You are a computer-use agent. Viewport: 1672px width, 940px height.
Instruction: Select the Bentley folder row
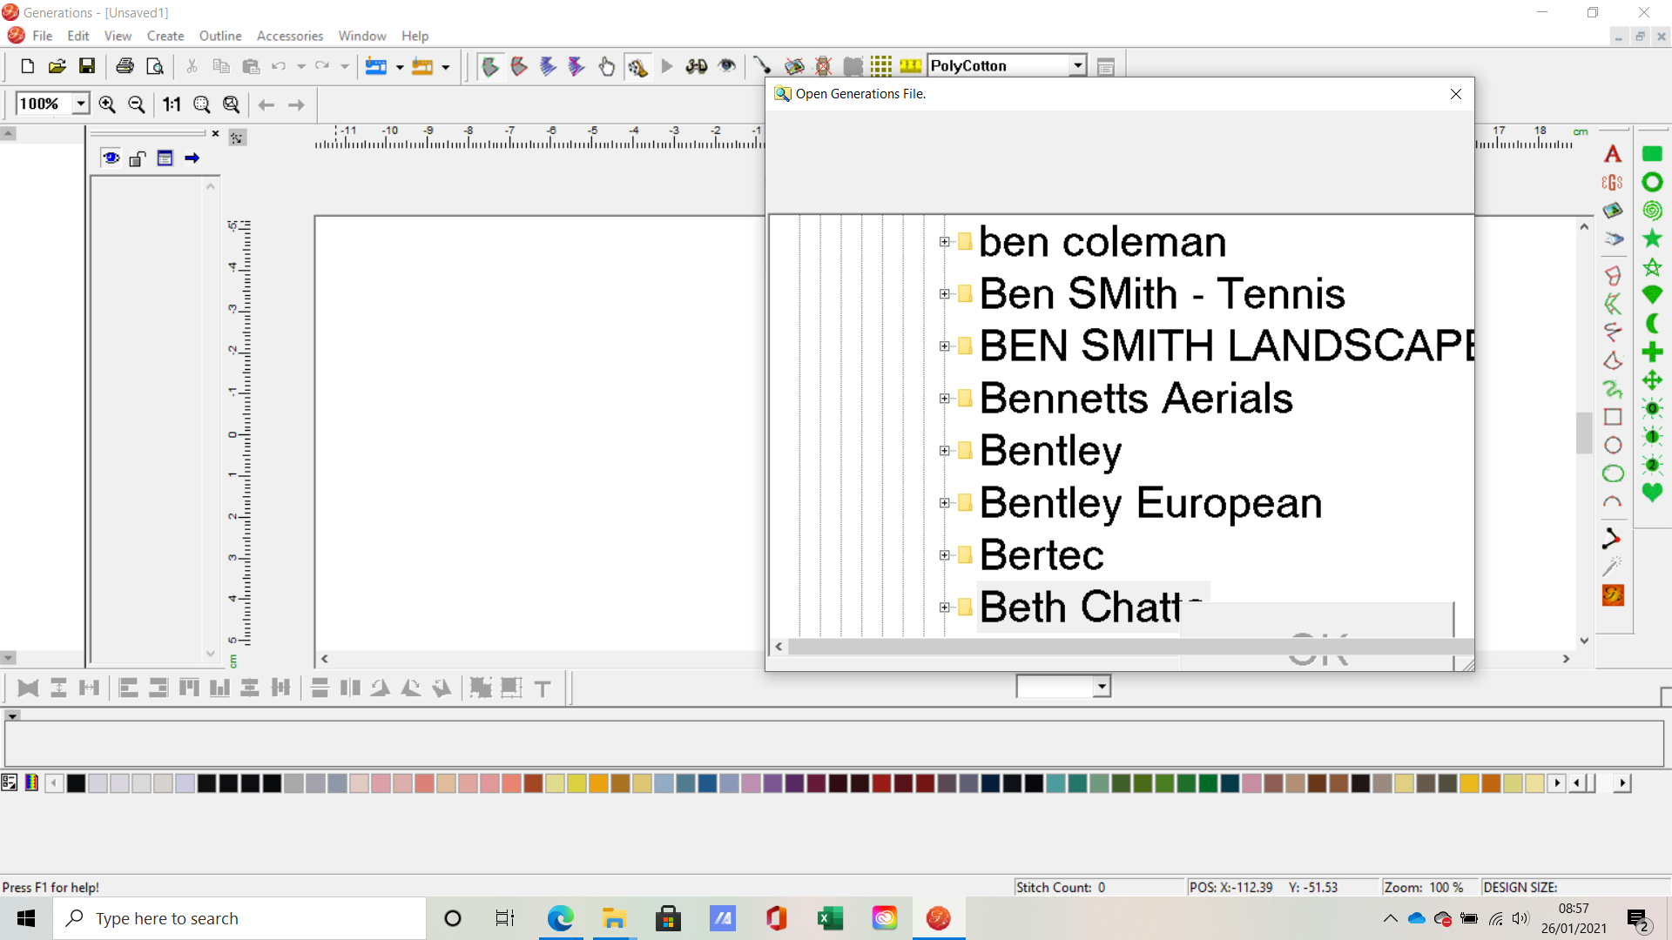click(1050, 451)
